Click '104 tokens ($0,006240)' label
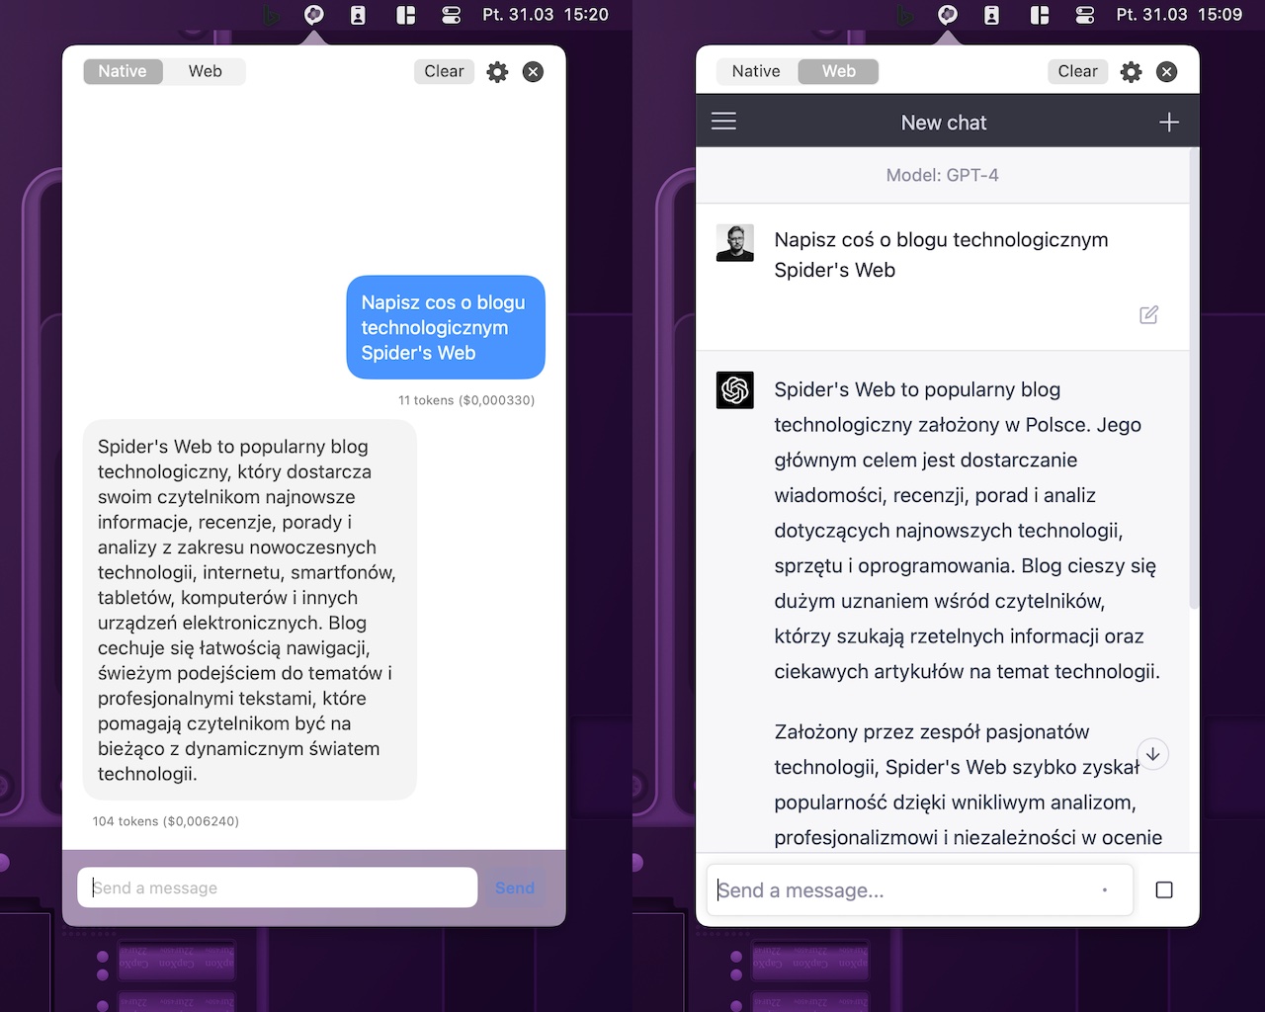 166,821
